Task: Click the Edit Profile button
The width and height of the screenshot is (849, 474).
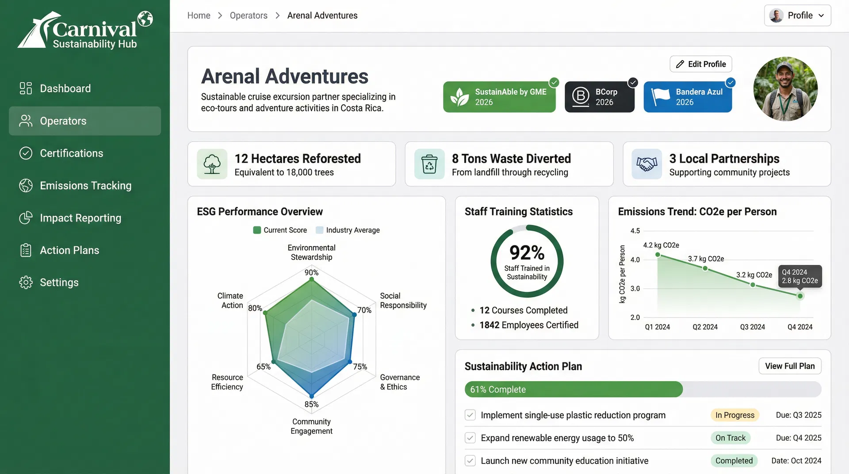Action: tap(700, 64)
